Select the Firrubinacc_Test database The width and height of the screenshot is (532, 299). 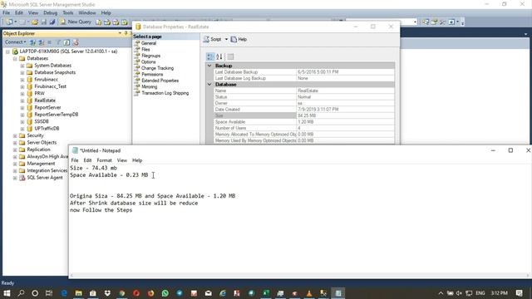point(50,86)
